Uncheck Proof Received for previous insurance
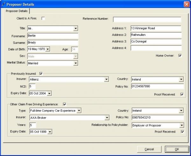Screen dimensions: 191x156 coord(182,94)
